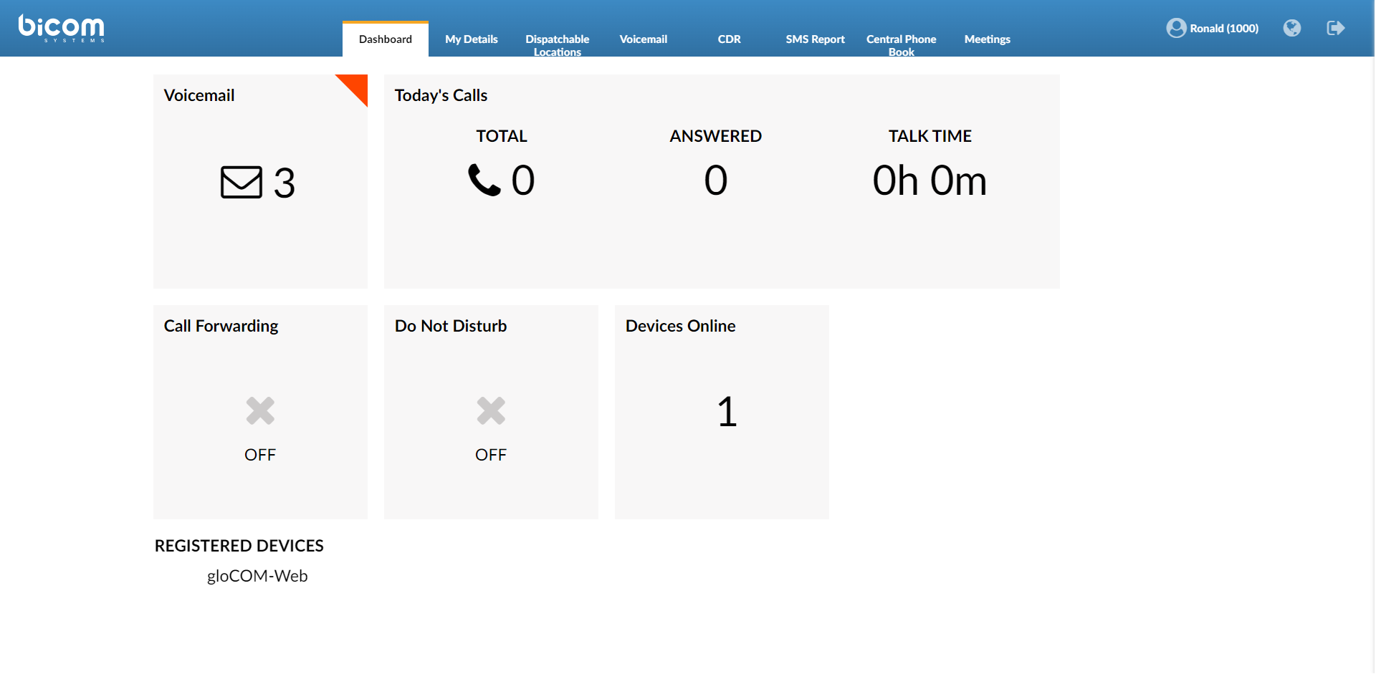Open the CDR tab

tap(730, 39)
